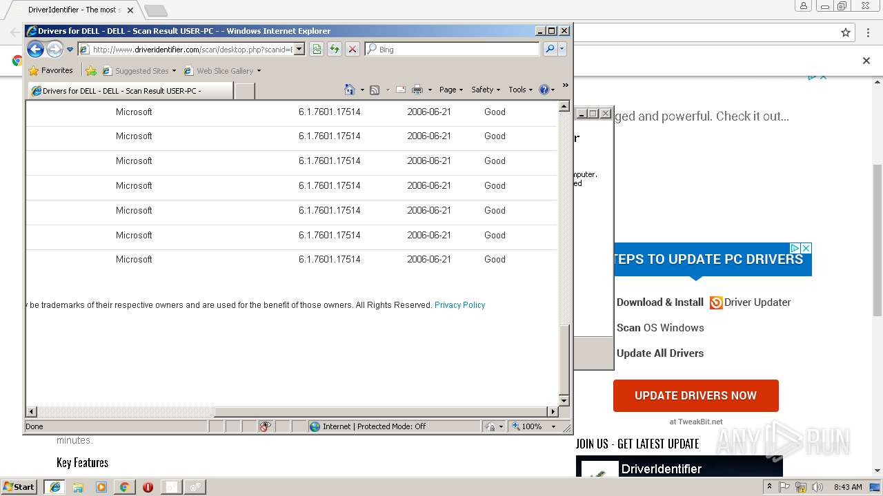Expand the command bar overflow chevron
This screenshot has height=496, width=883.
point(565,85)
